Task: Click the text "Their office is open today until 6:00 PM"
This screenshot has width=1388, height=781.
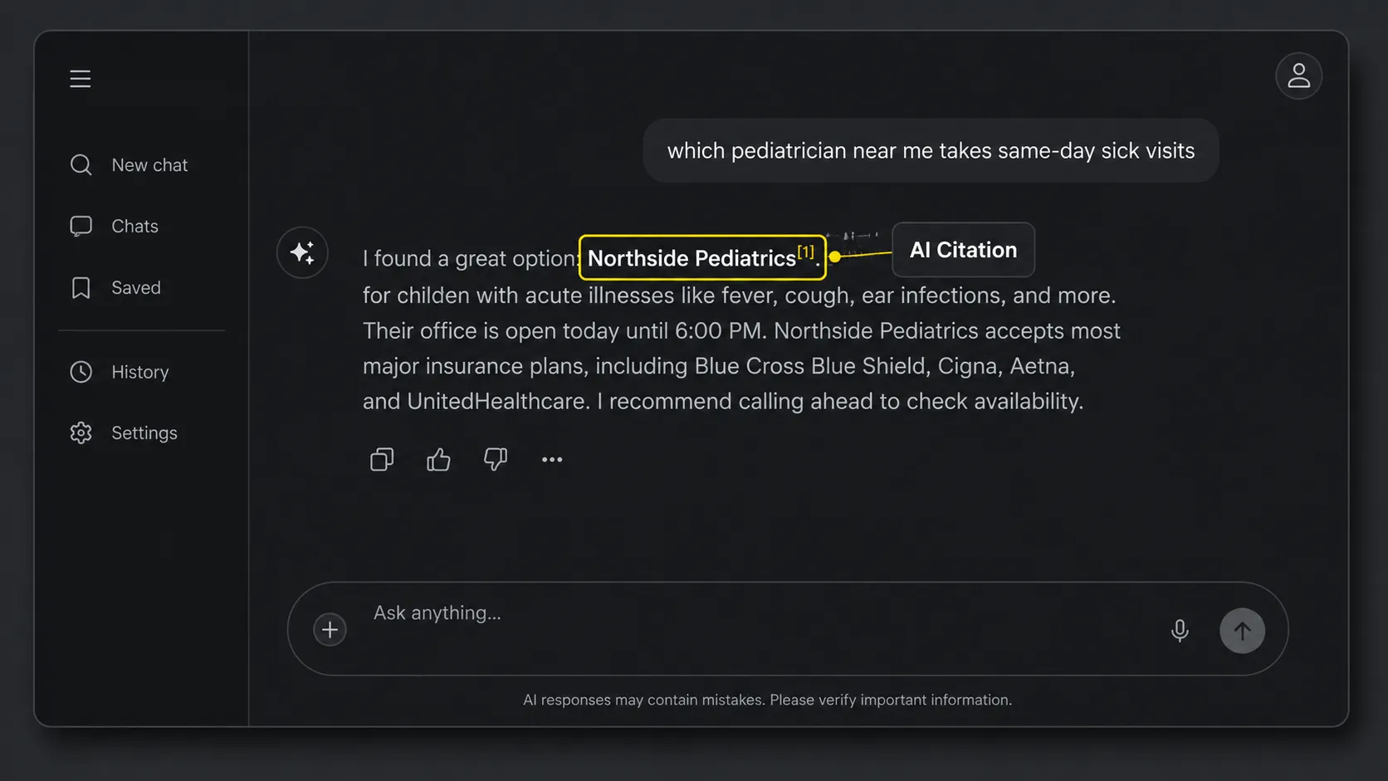Action: (562, 331)
